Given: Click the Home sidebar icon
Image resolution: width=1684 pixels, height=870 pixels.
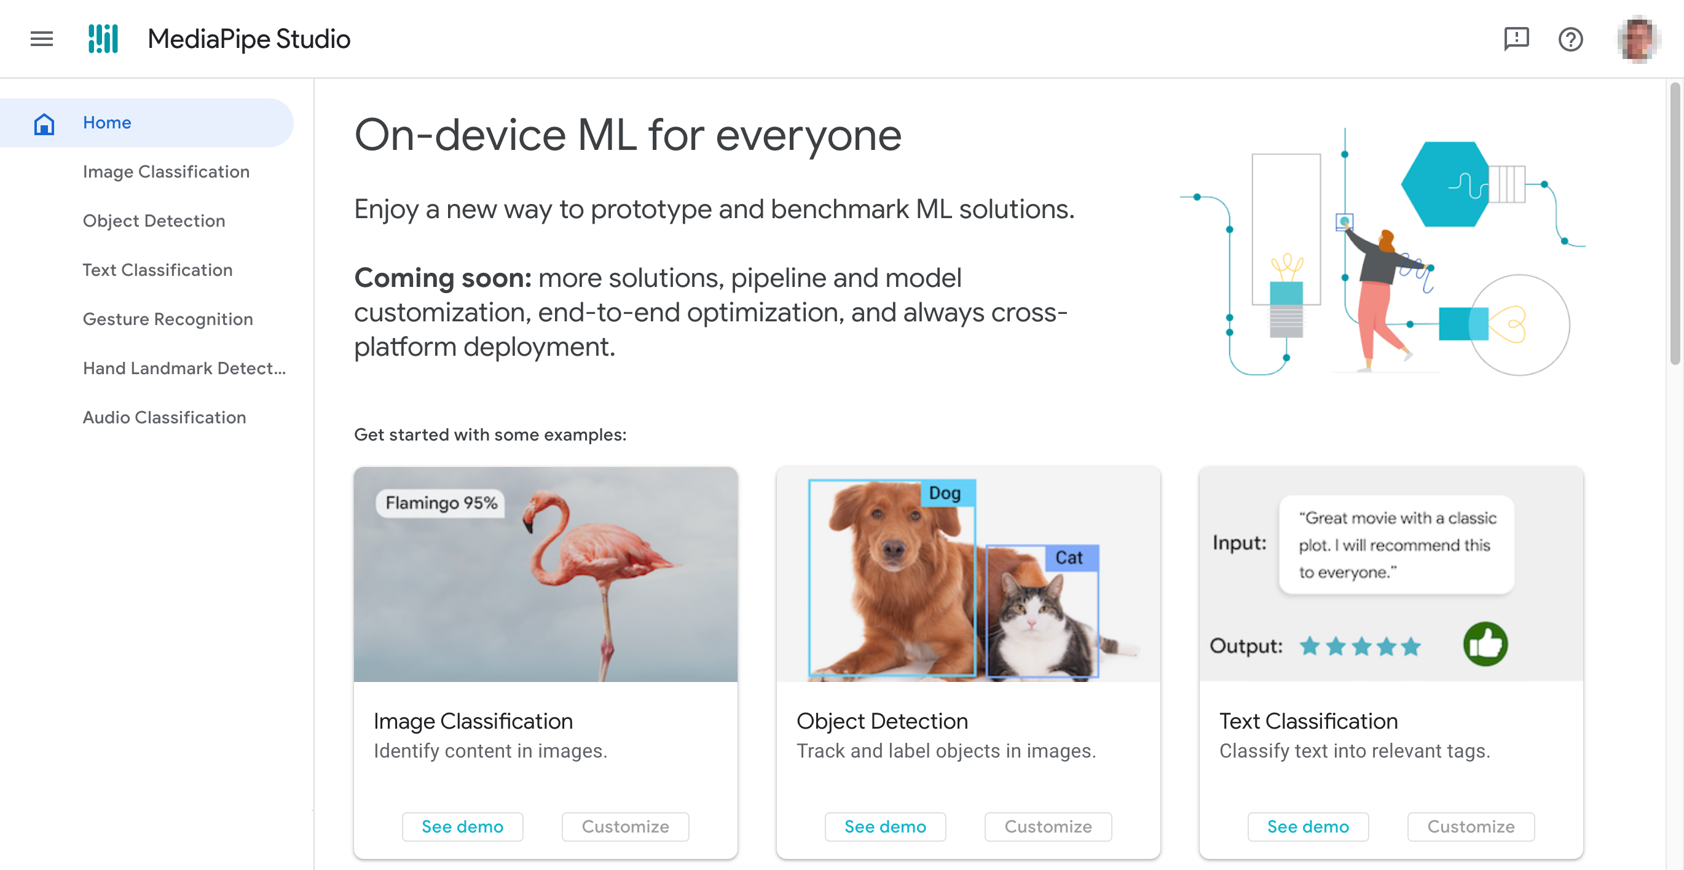Looking at the screenshot, I should [x=44, y=122].
